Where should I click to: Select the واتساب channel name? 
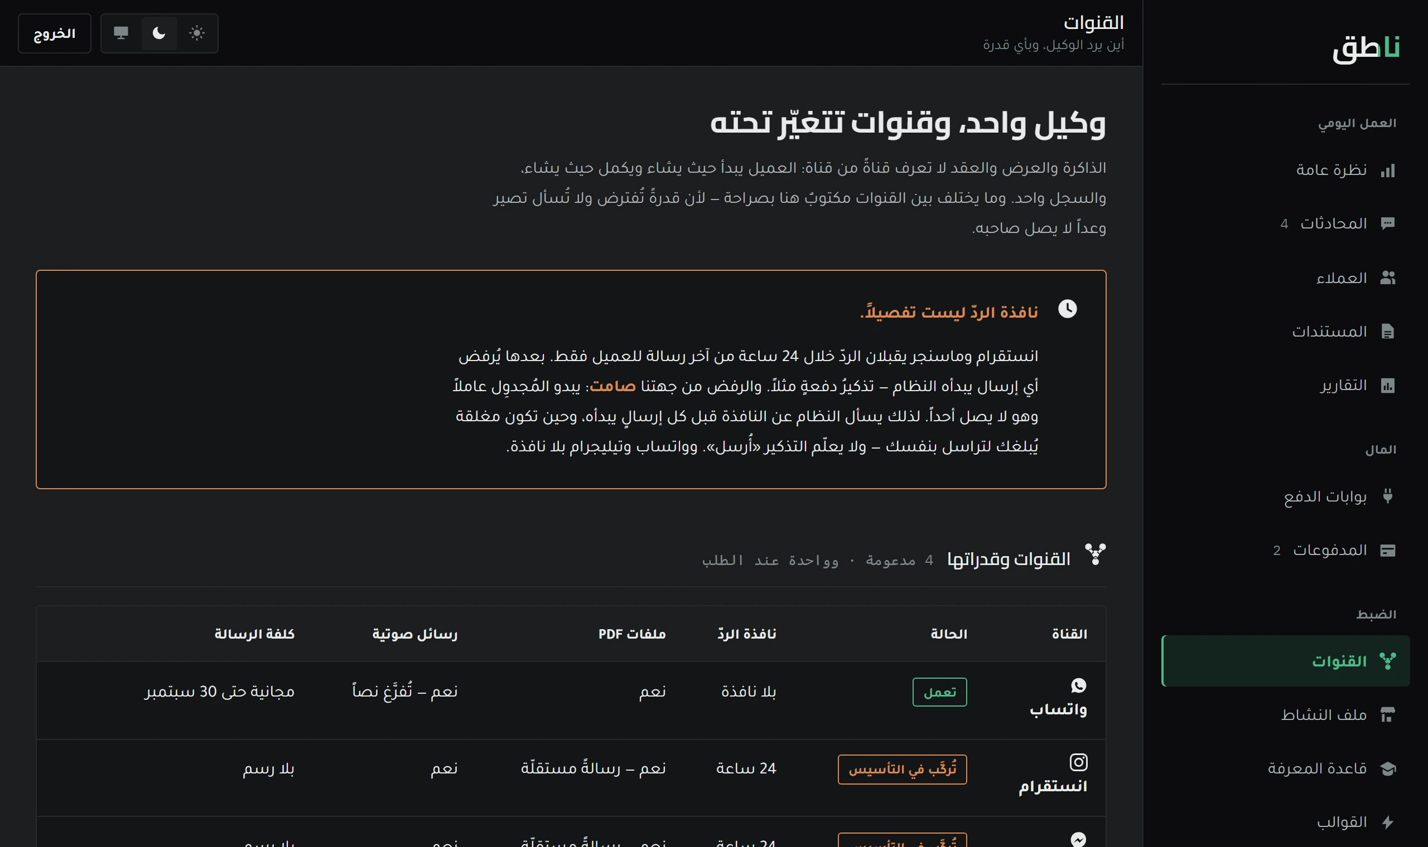(1058, 709)
